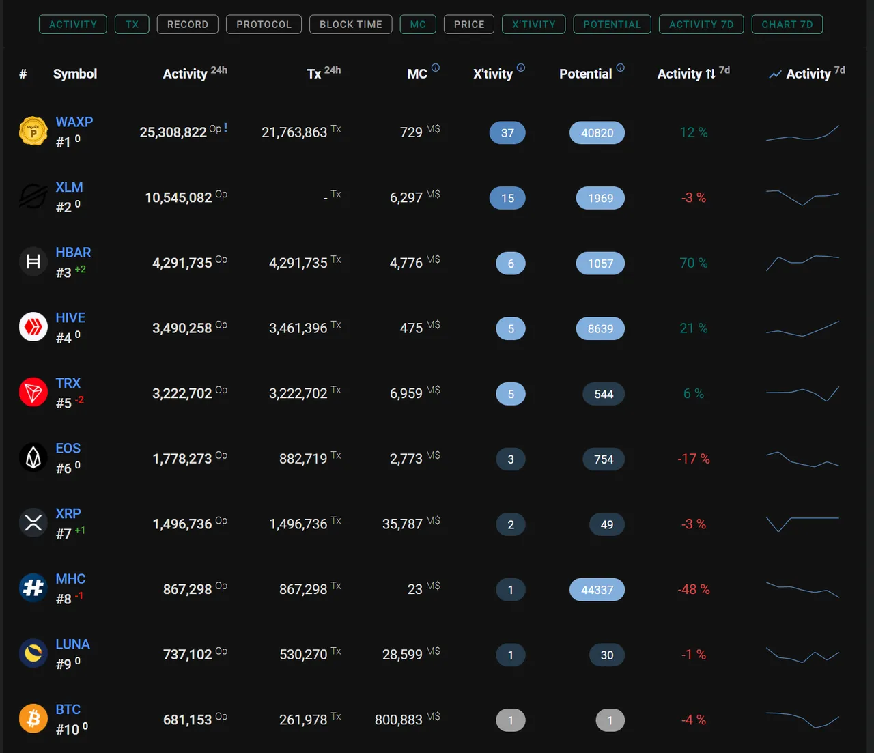The width and height of the screenshot is (874, 753).
Task: Sort by Tx 24h column header
Action: [x=324, y=73]
